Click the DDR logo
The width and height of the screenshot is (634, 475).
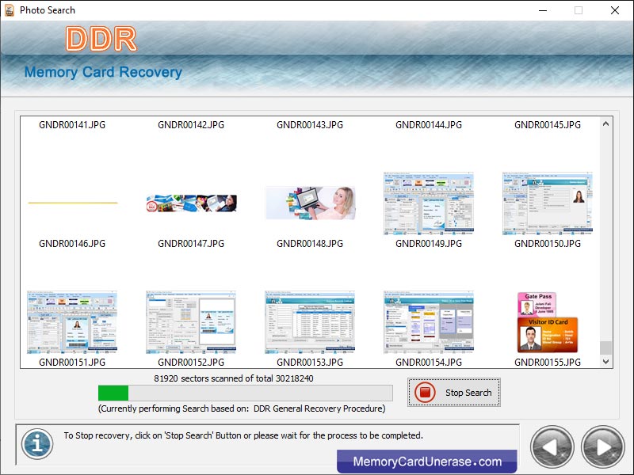tap(103, 38)
